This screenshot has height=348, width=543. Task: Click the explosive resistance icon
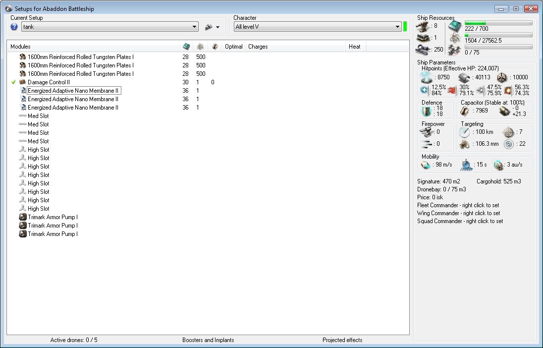point(508,90)
